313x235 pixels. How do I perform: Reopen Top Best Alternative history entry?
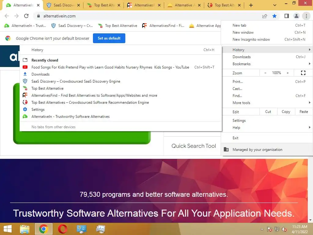(121, 88)
